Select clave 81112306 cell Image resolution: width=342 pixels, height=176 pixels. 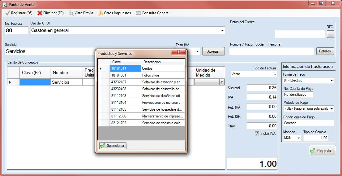click(126, 116)
